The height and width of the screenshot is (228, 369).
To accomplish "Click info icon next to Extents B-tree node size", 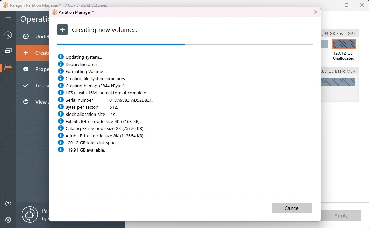I will pos(61,121).
